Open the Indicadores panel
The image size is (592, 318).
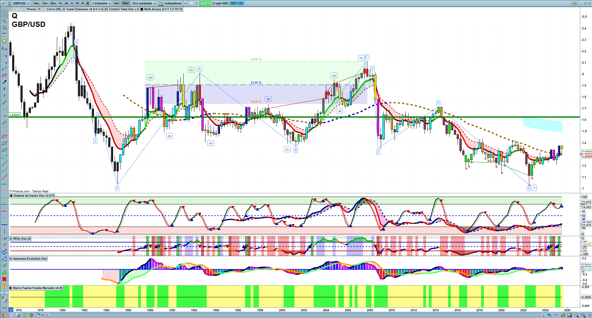[x=173, y=3]
